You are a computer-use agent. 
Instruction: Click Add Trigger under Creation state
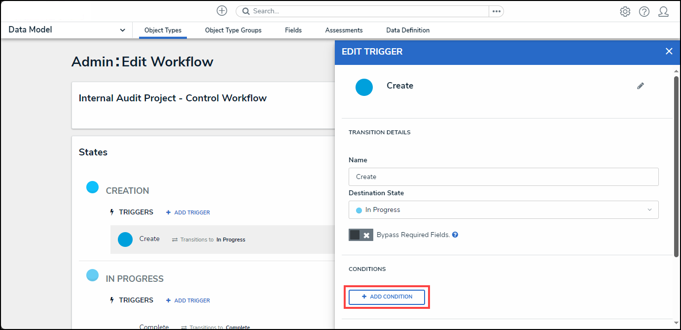click(188, 212)
